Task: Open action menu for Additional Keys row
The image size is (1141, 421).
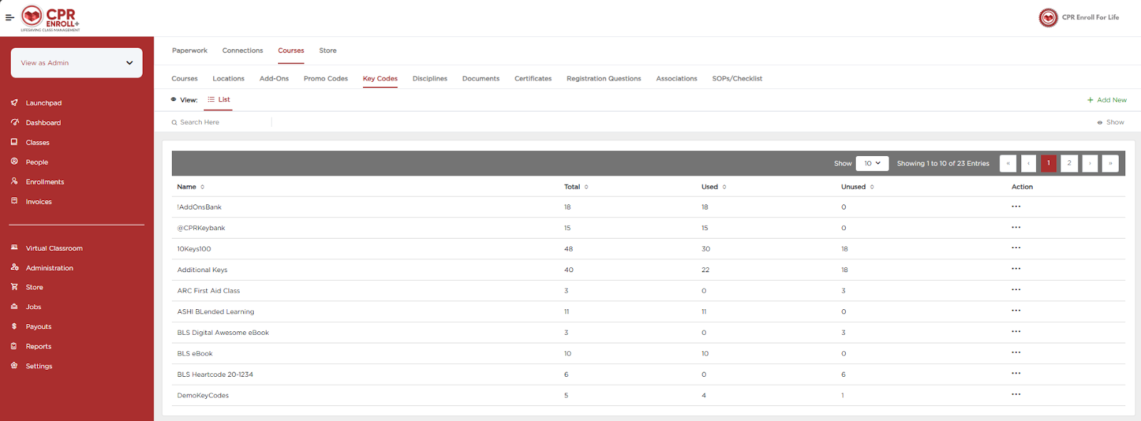Action: 1015,269
